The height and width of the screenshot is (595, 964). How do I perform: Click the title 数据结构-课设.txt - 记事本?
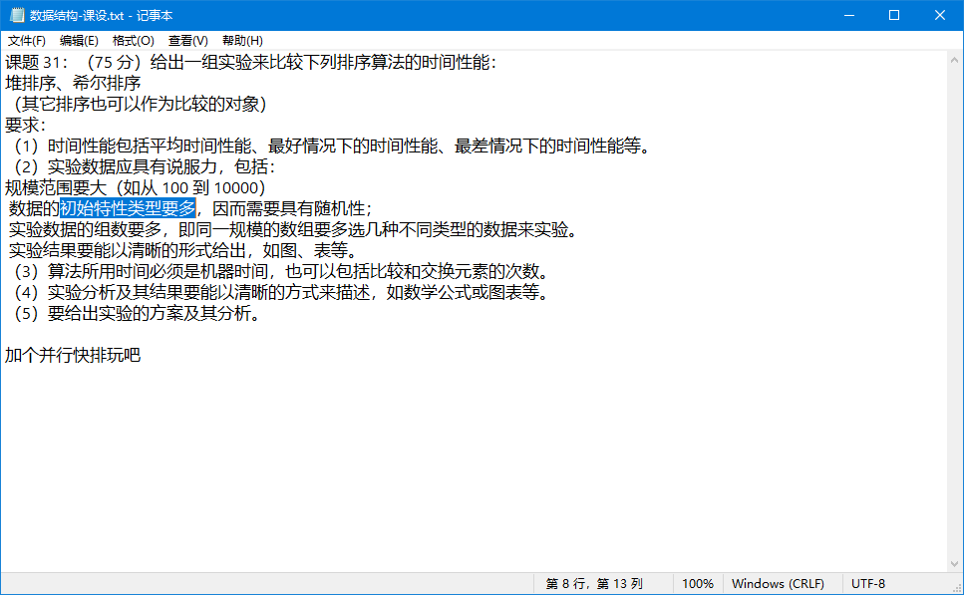click(x=102, y=15)
